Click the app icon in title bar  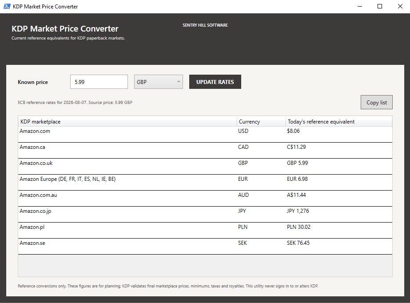7,6
